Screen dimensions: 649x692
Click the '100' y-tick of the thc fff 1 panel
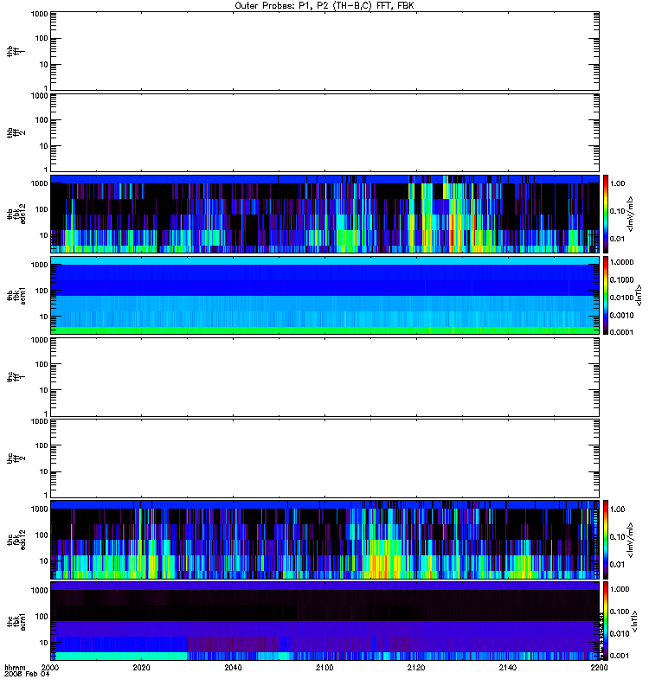pyautogui.click(x=42, y=364)
